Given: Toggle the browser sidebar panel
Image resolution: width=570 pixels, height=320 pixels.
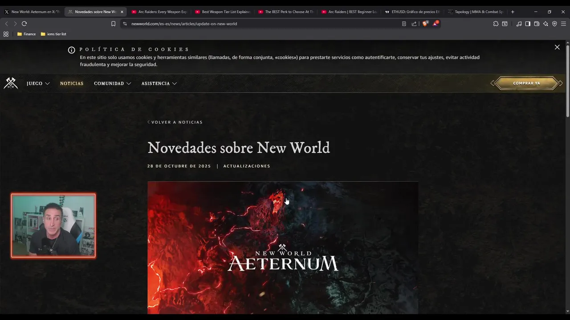Looking at the screenshot, I should point(528,24).
